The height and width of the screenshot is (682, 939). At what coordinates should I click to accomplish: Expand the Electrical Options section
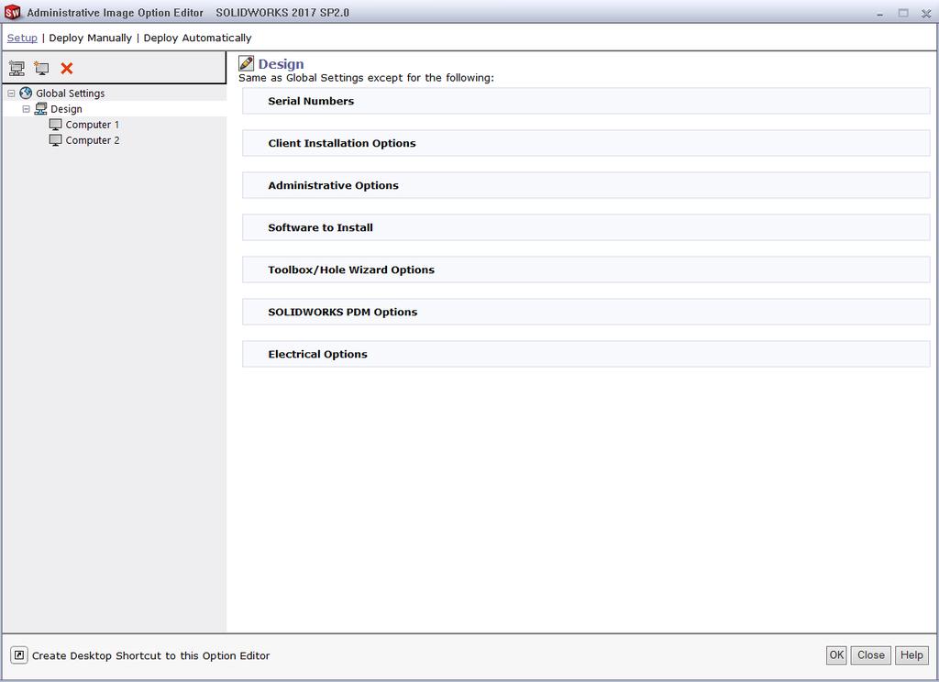click(586, 355)
